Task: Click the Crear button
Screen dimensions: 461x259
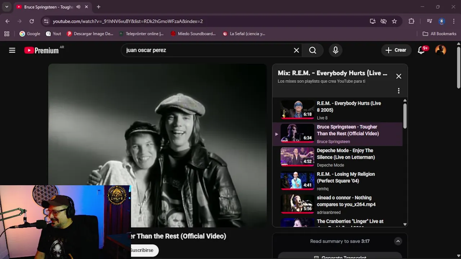Action: [x=396, y=50]
